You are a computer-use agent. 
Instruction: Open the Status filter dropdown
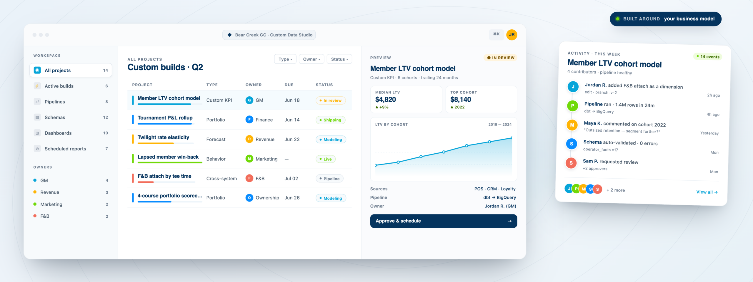(x=339, y=59)
